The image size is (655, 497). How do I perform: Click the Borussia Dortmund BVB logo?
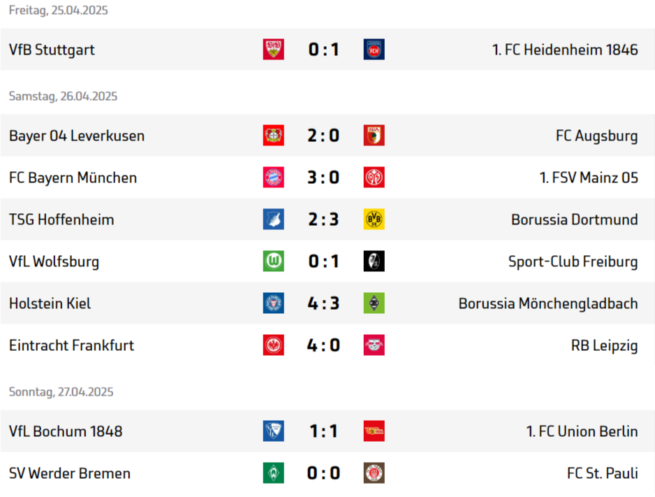pos(374,219)
